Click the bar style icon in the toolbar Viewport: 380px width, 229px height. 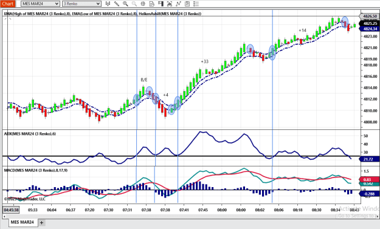click(108, 4)
